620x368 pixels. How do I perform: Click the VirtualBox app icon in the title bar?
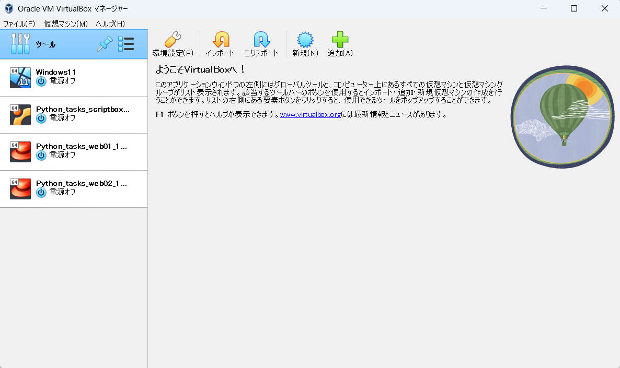(x=9, y=8)
